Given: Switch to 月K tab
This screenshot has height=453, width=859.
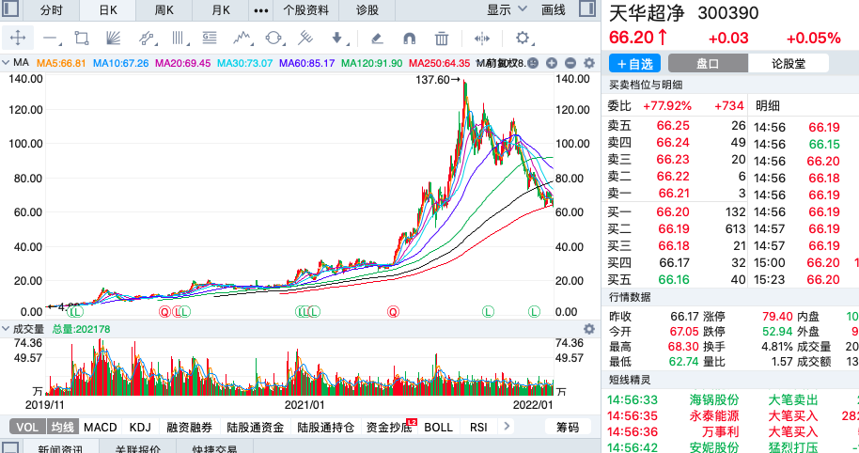Looking at the screenshot, I should tap(221, 10).
